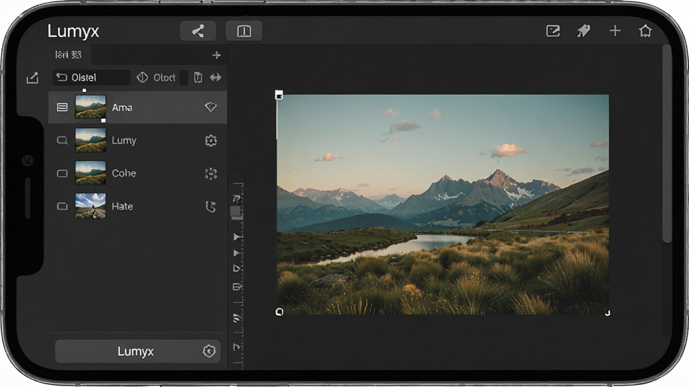Click the Olbct button
Screen dimensions: 689x387
(x=156, y=78)
